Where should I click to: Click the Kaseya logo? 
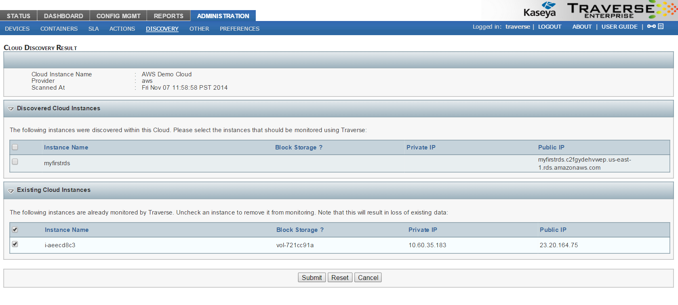540,10
